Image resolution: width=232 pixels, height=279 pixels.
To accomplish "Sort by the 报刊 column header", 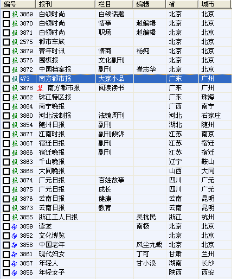I will (x=65, y=4).
